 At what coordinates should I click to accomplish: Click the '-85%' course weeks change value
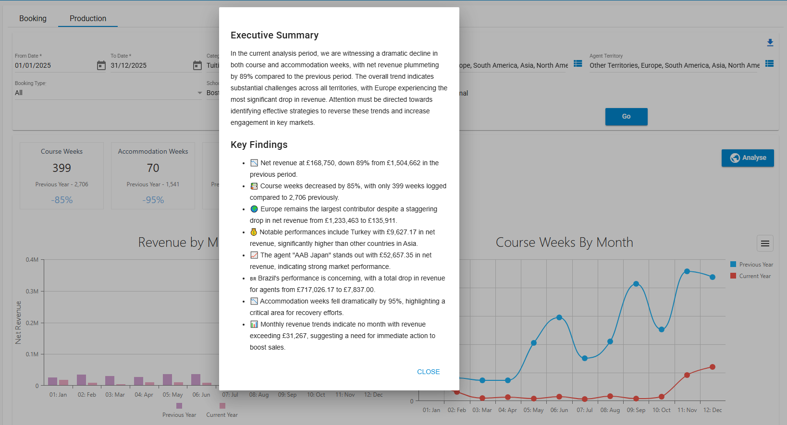point(62,200)
